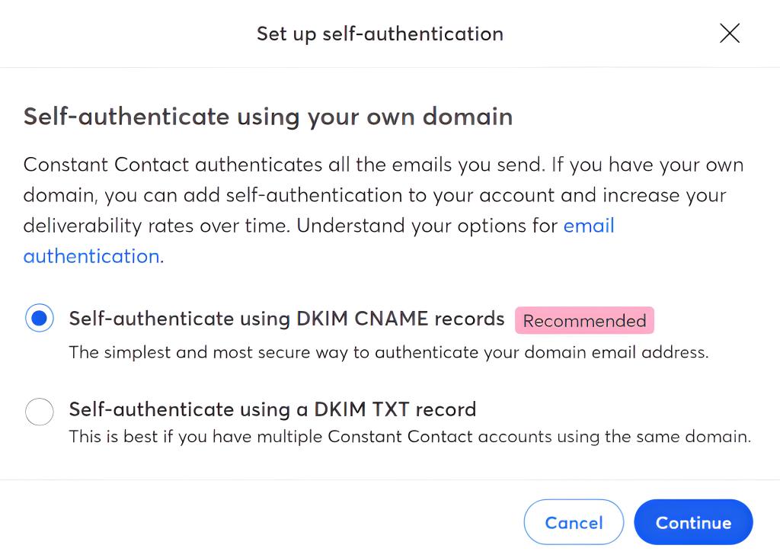The width and height of the screenshot is (780, 558).
Task: Select the DKIM CNAME records radio button
Action: tap(39, 318)
